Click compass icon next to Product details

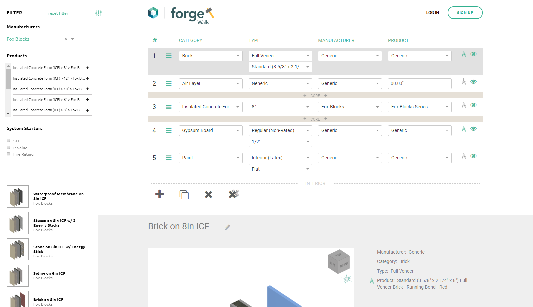pos(372,281)
